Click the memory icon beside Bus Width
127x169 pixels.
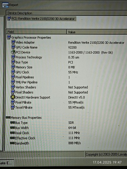point(13,127)
